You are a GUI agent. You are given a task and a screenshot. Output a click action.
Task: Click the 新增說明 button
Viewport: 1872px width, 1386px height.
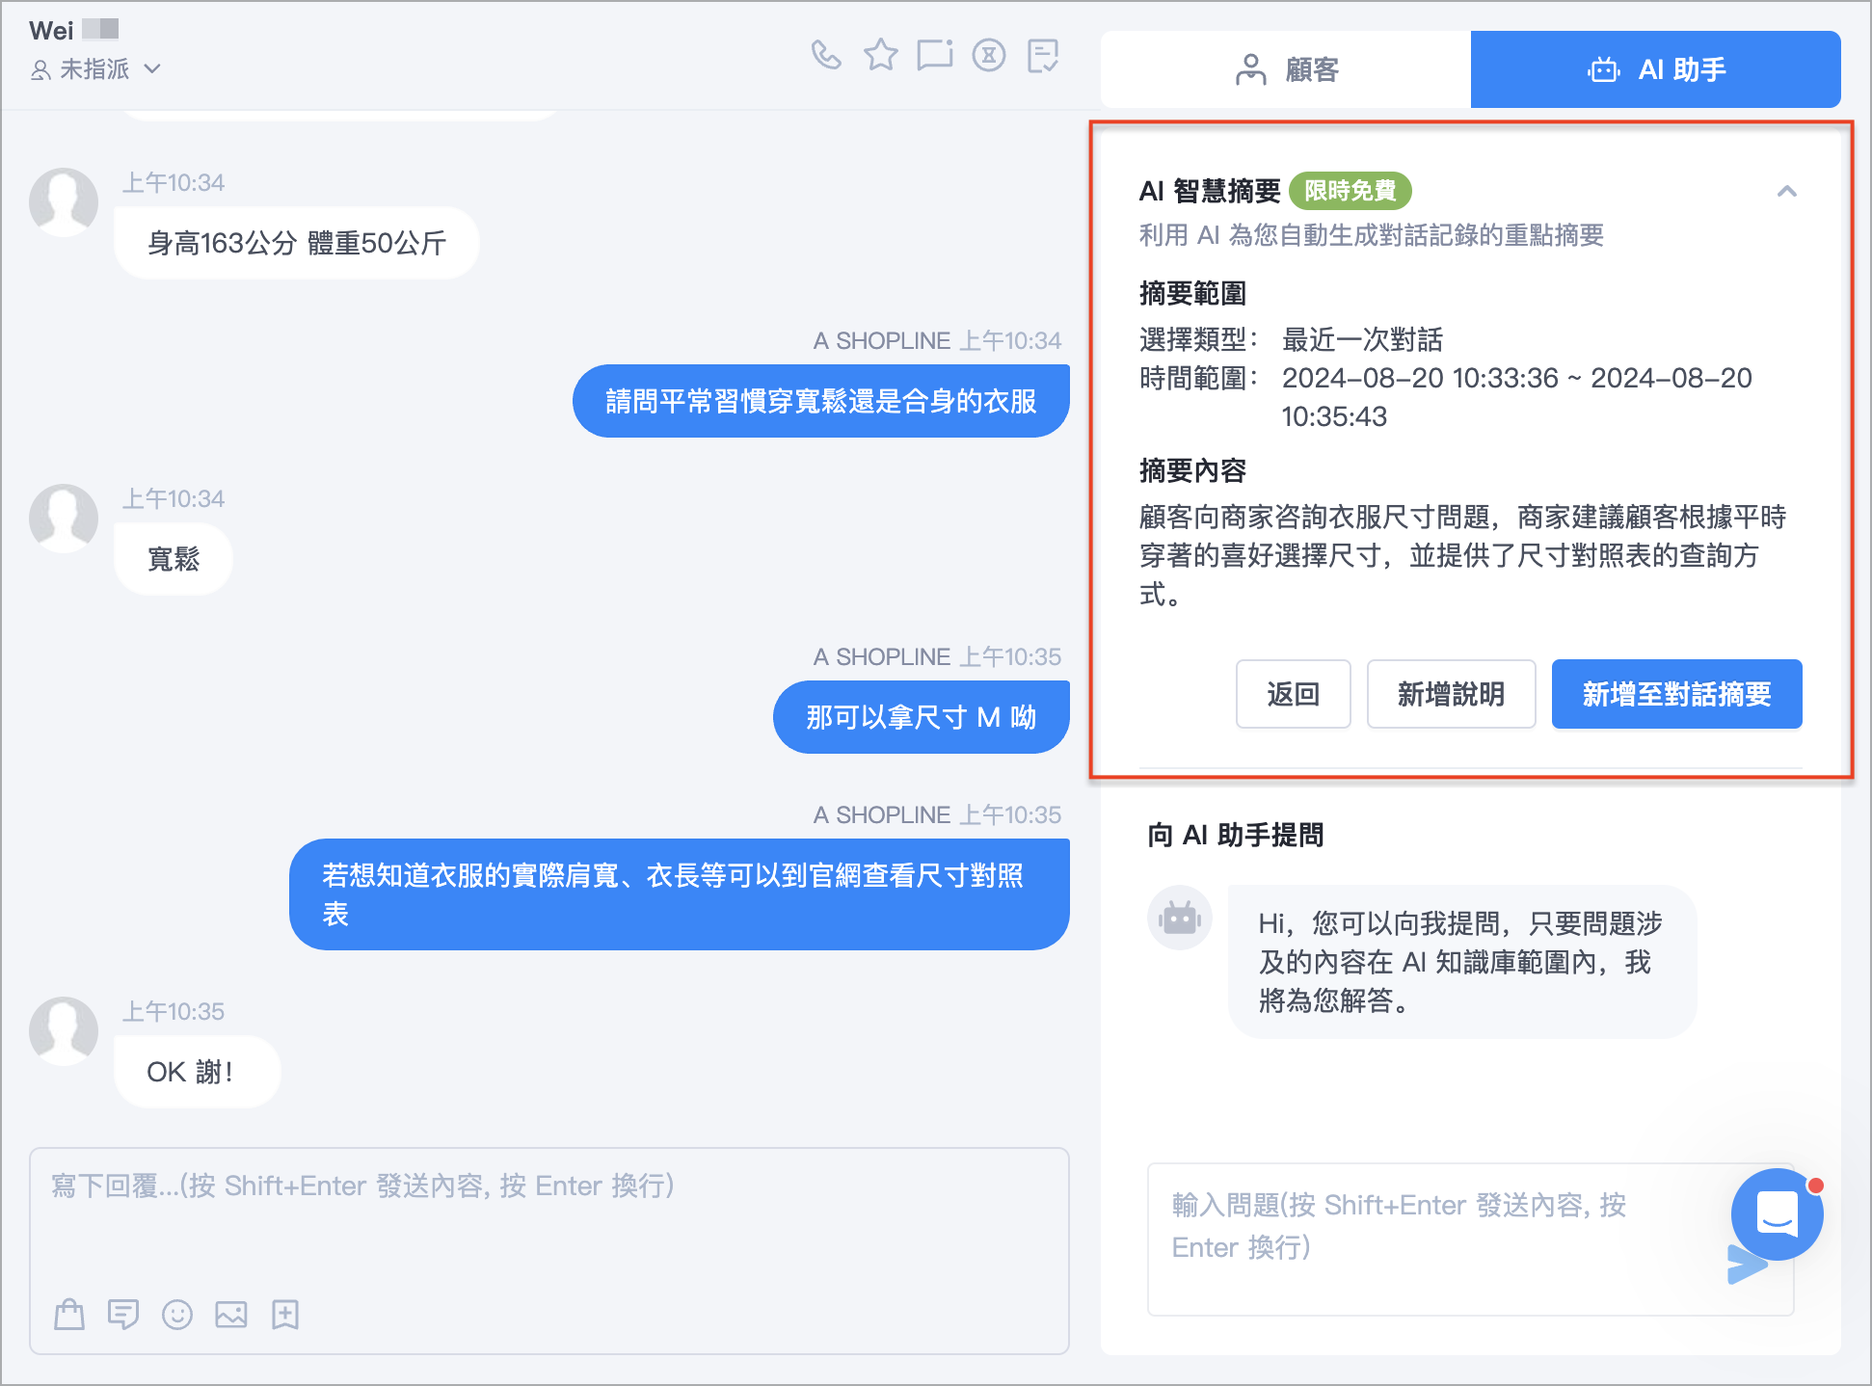(x=1451, y=694)
